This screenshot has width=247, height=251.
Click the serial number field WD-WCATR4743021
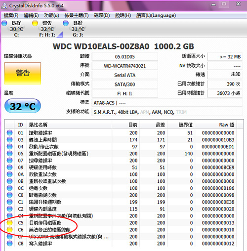tap(125, 66)
